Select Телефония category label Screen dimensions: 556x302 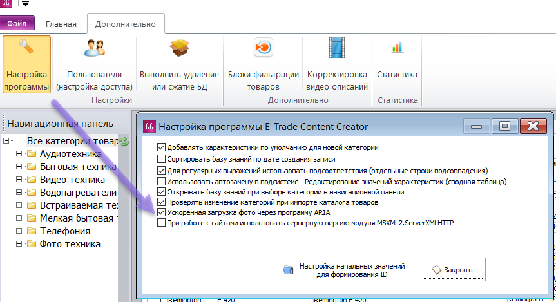(65, 231)
